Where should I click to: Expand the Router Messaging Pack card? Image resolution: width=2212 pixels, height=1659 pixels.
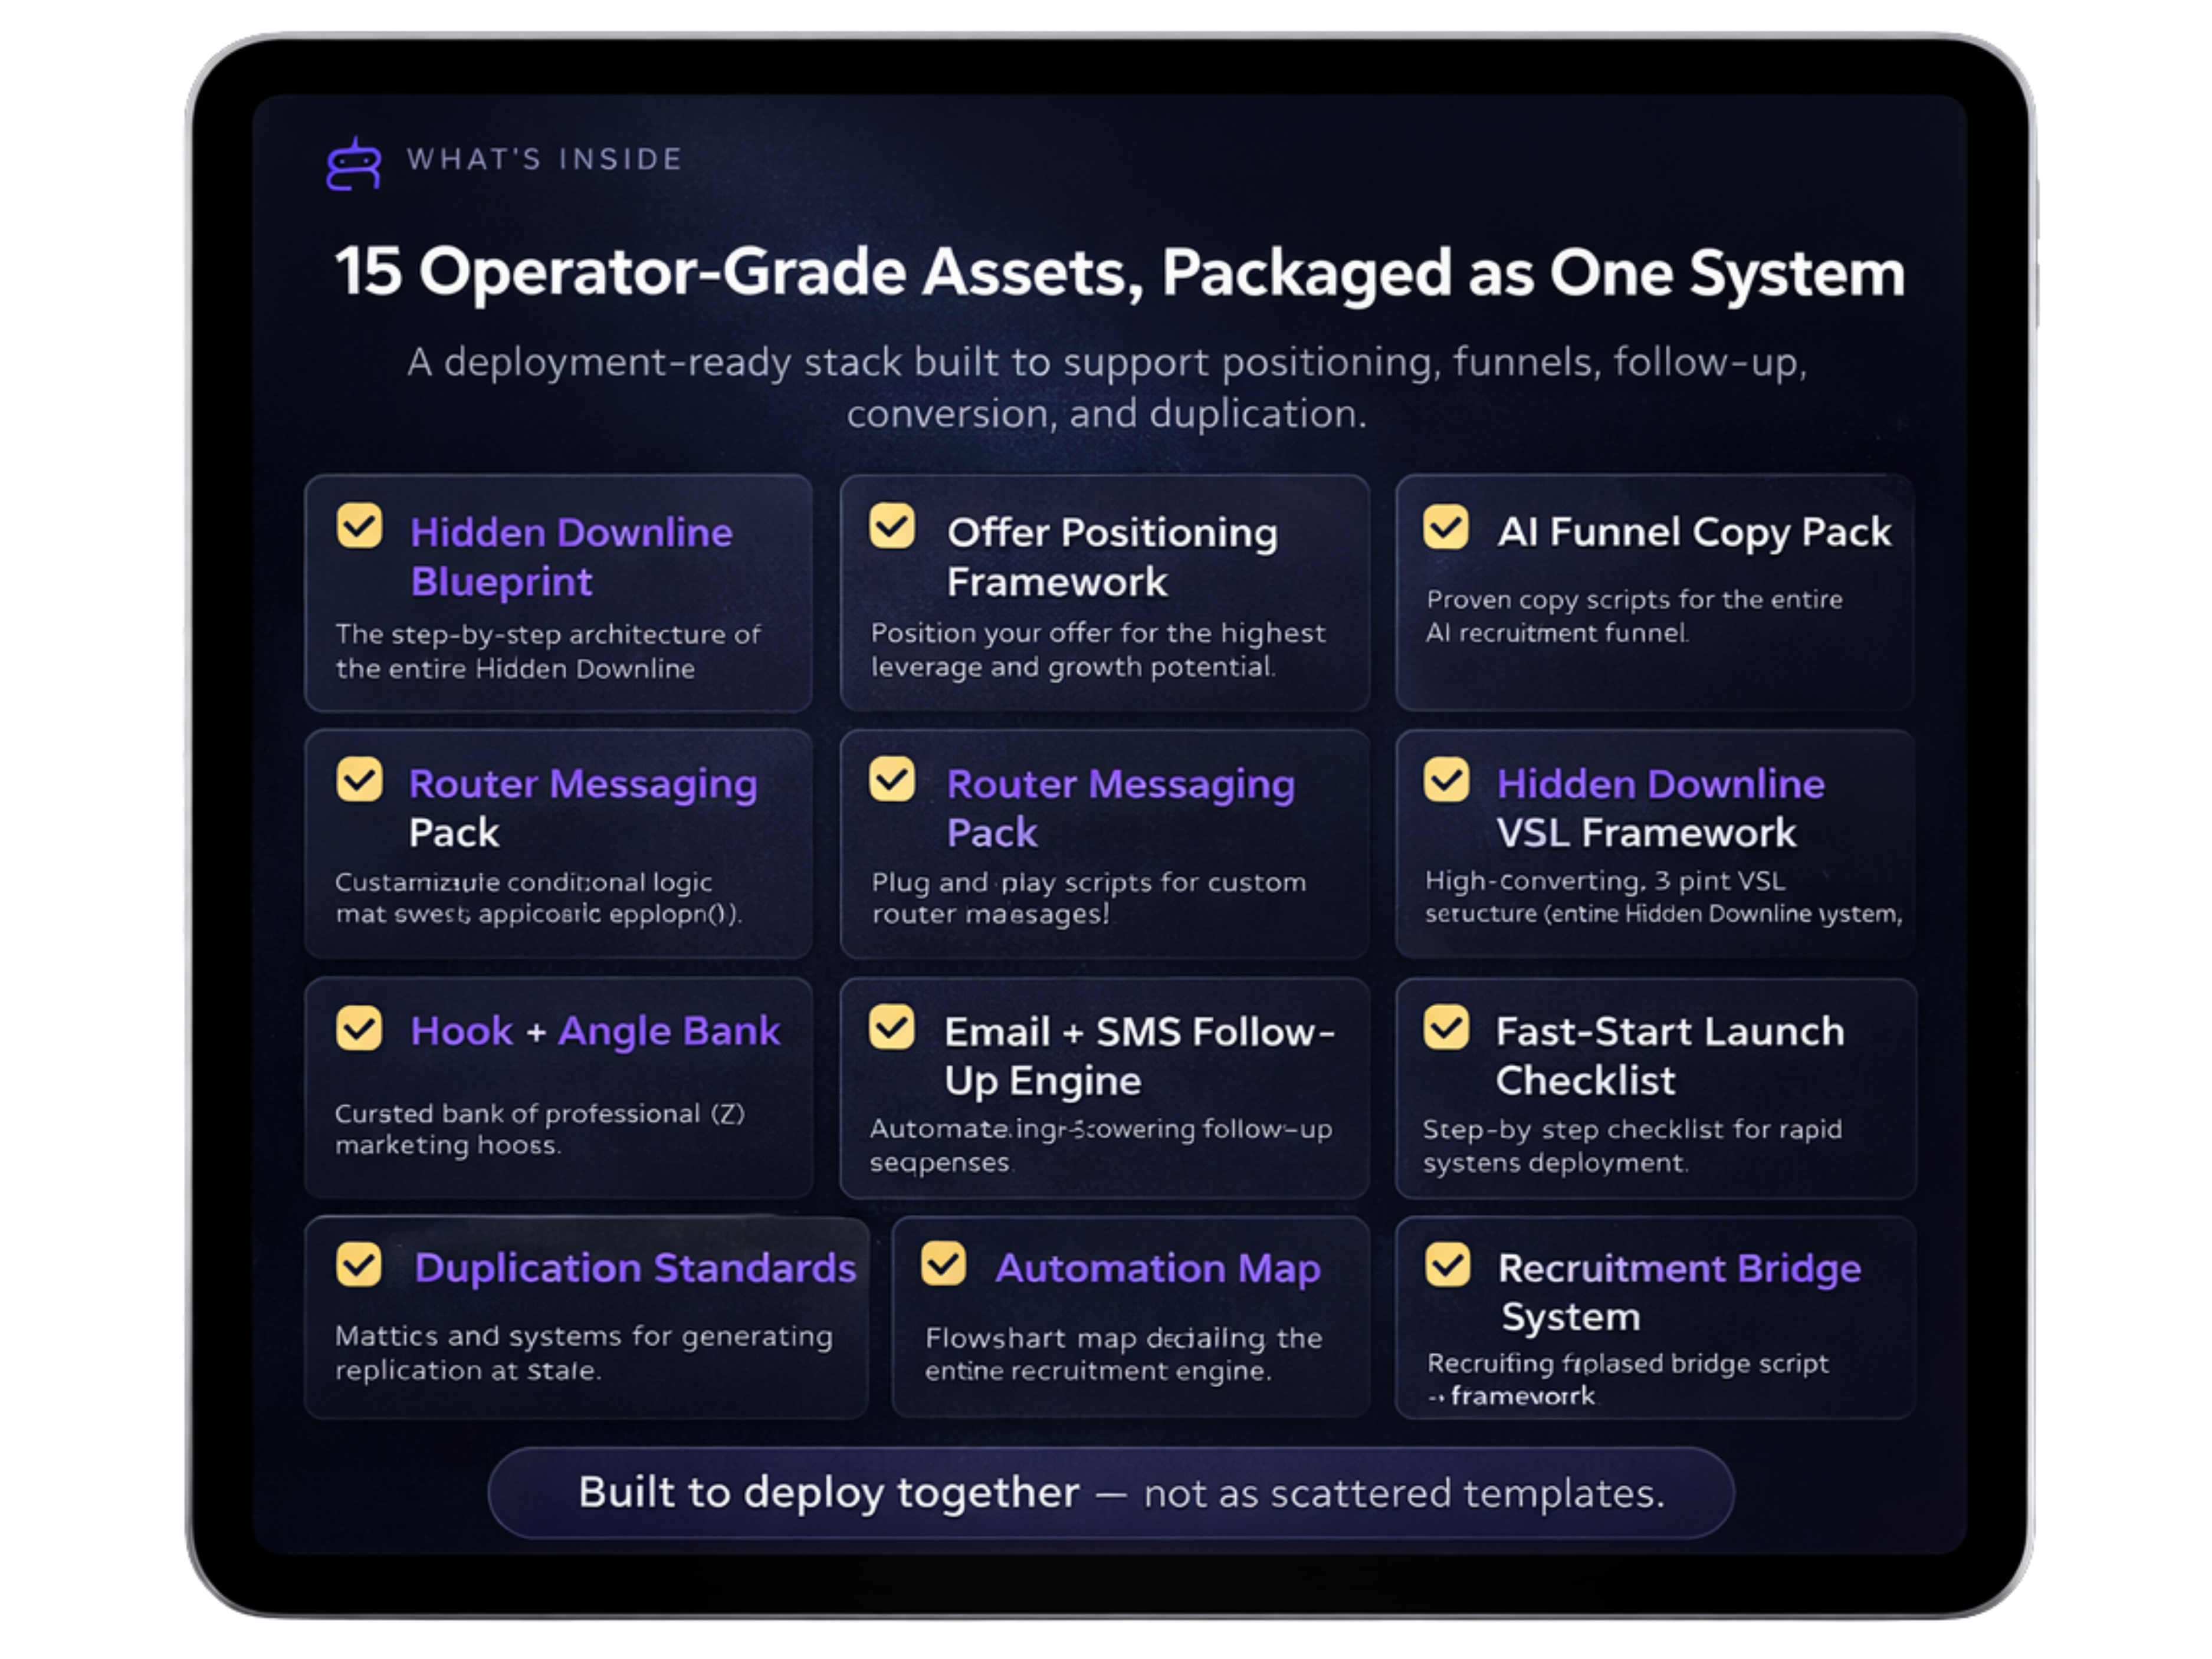[x=557, y=845]
